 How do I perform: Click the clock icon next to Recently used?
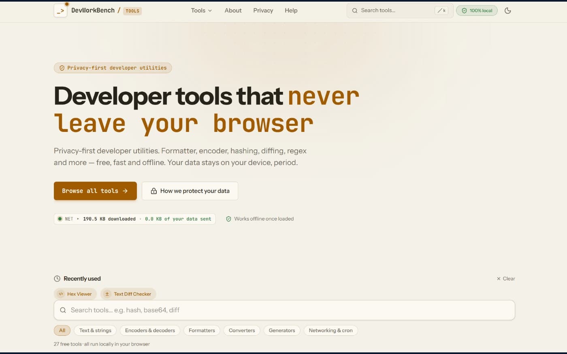tap(57, 279)
